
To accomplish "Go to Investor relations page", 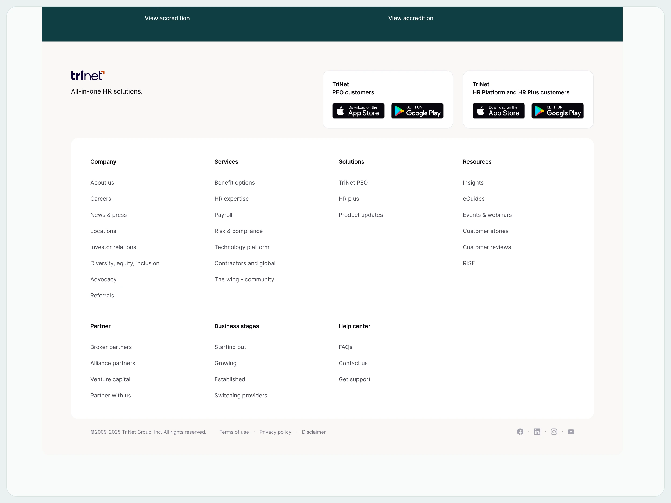I will pos(113,247).
